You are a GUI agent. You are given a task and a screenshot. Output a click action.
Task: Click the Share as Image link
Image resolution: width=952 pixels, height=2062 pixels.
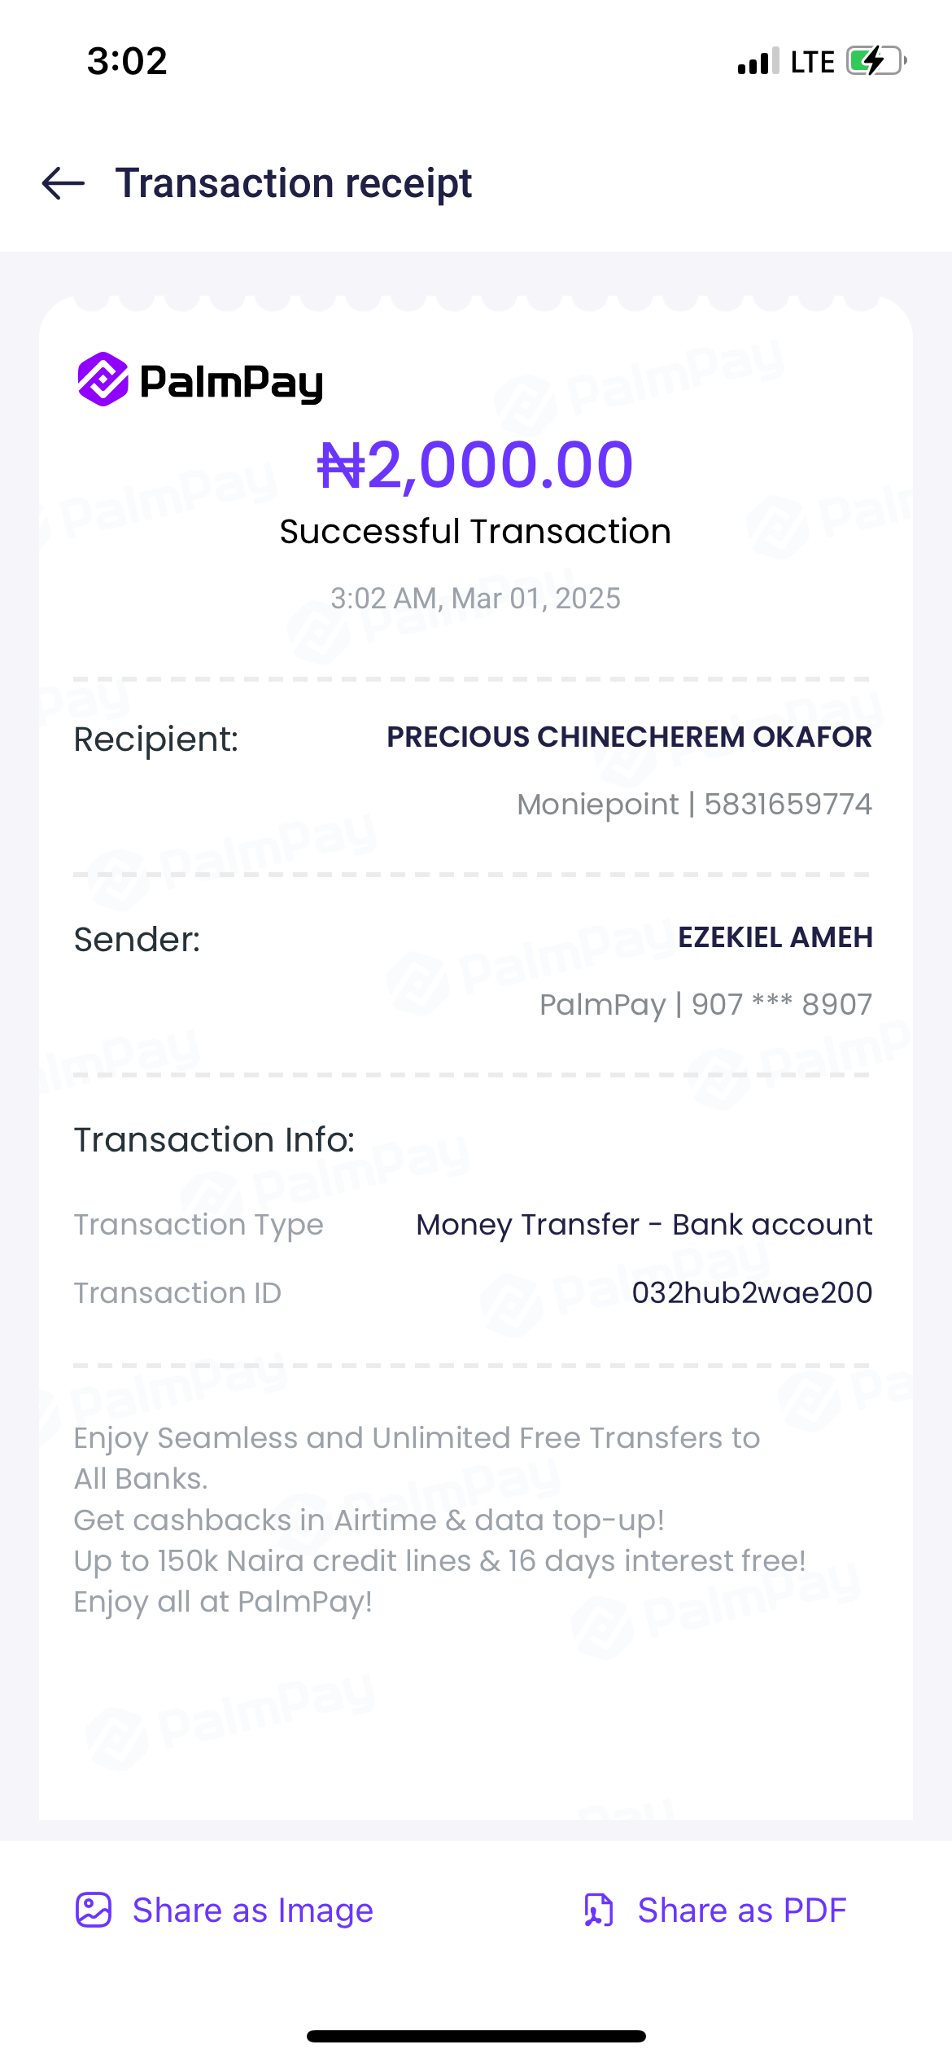pyautogui.click(x=252, y=1910)
